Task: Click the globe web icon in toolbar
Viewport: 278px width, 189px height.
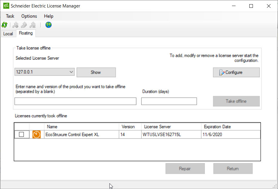Action: click(x=48, y=25)
